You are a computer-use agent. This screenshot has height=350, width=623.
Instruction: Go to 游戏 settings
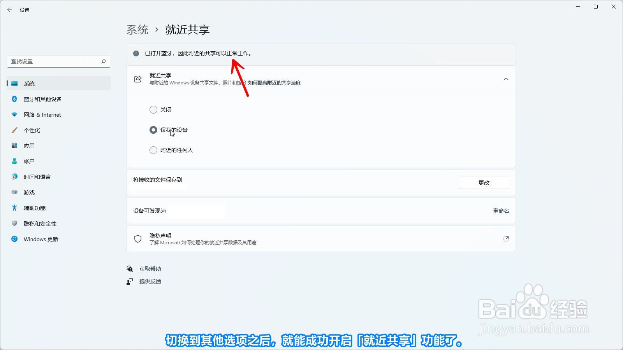coord(59,192)
